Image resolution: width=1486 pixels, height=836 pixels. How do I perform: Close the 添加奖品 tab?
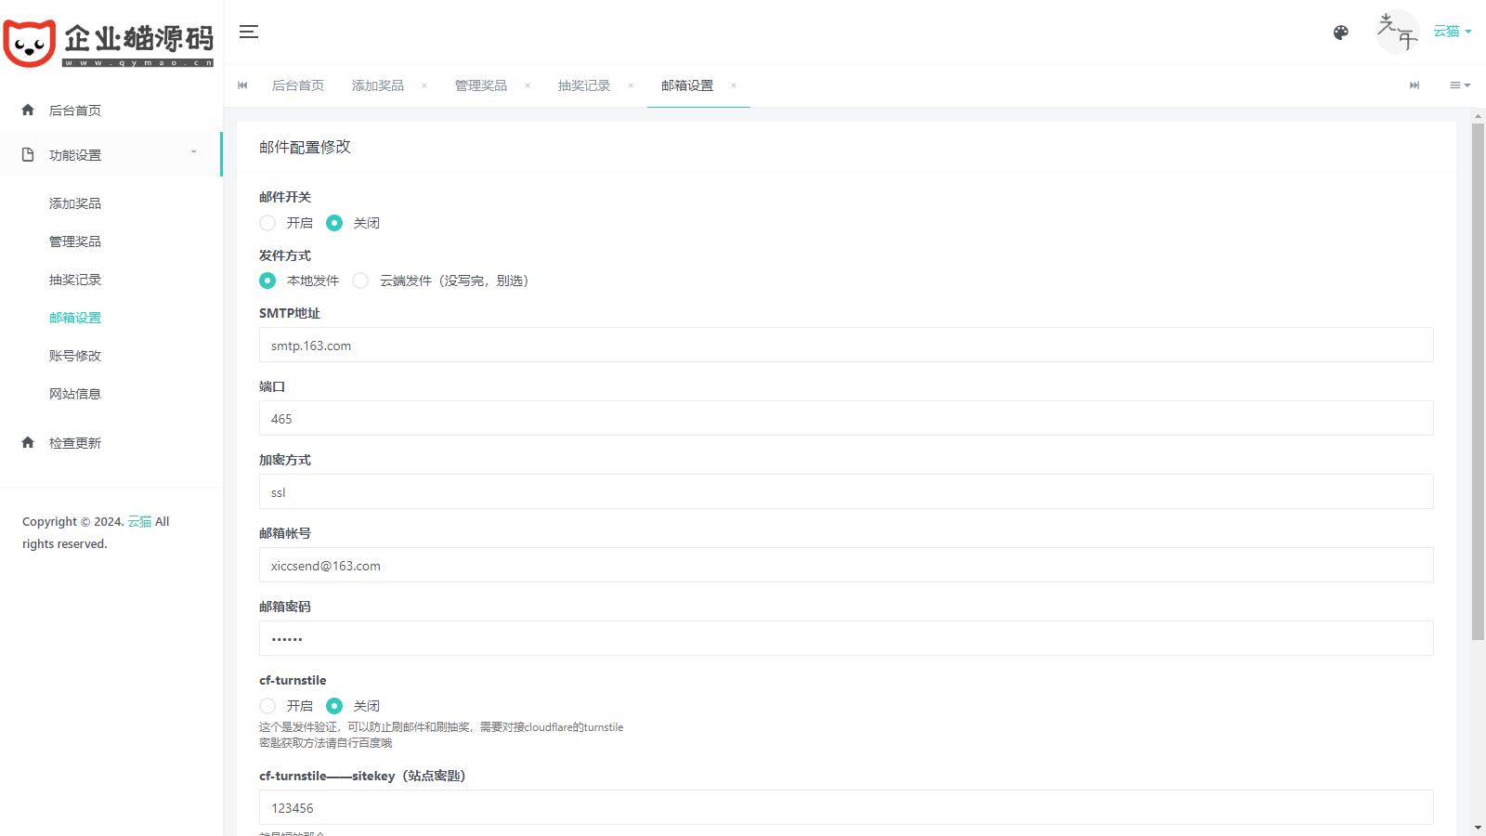click(x=424, y=85)
